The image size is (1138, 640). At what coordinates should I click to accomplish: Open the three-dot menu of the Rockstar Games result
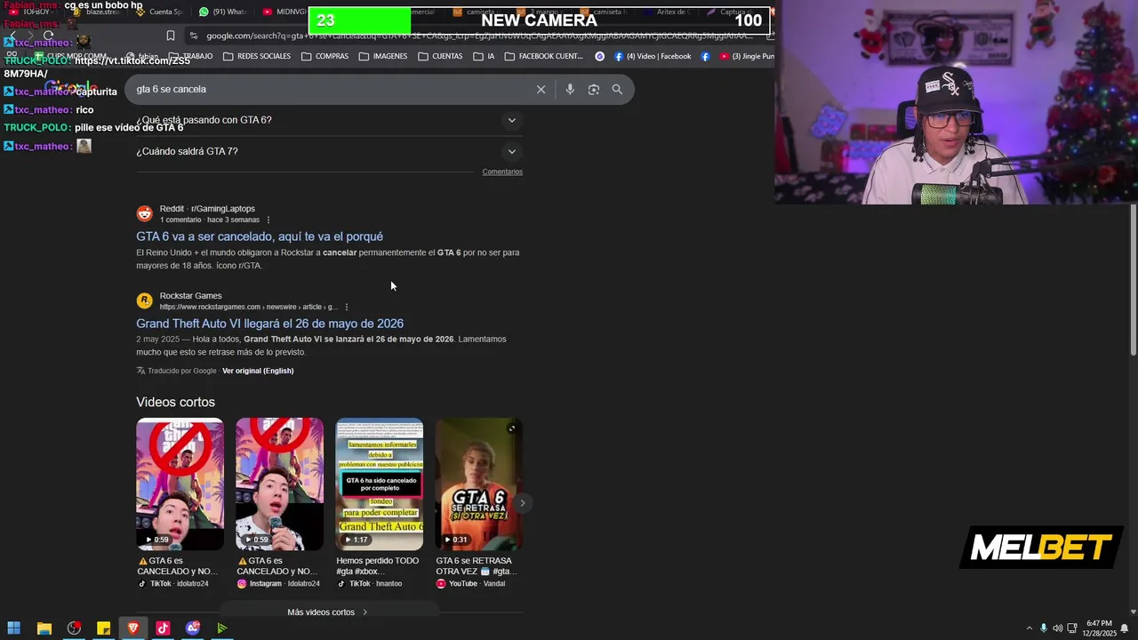tap(347, 307)
